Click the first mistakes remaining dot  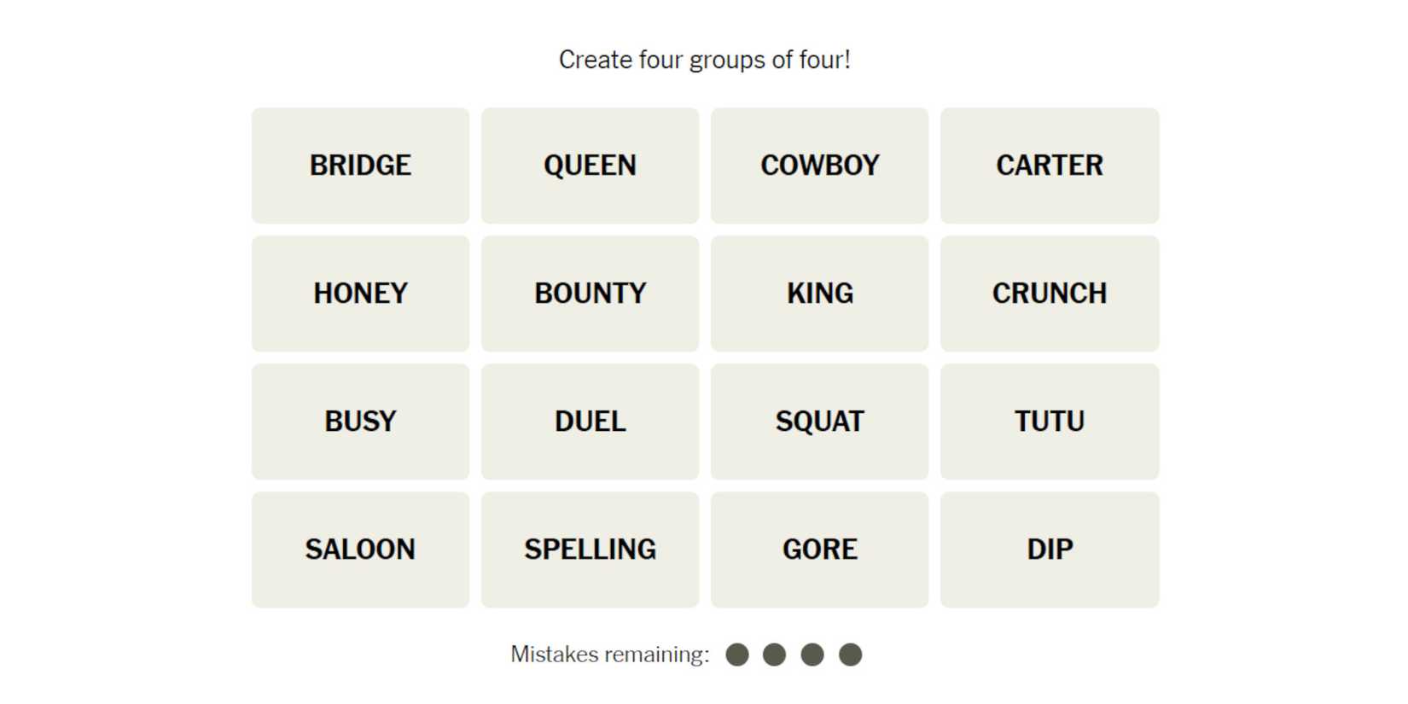(737, 655)
